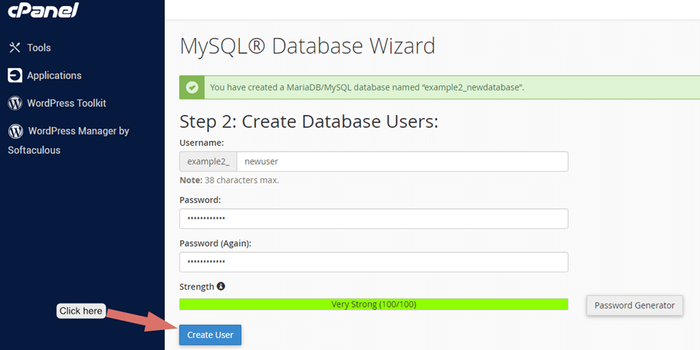700x350 pixels.
Task: Click the cPanel logo
Action: coord(43,10)
